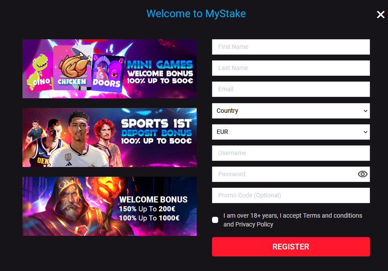The height and width of the screenshot is (271, 388).
Task: Open the Mini Games welcome bonus banner
Action: (110, 69)
